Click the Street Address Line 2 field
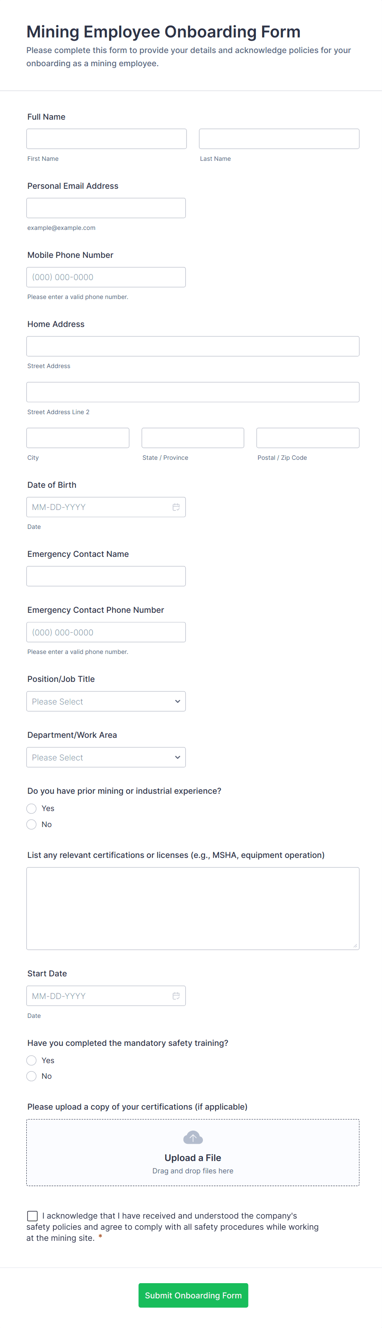This screenshot has width=382, height=1328. (193, 392)
